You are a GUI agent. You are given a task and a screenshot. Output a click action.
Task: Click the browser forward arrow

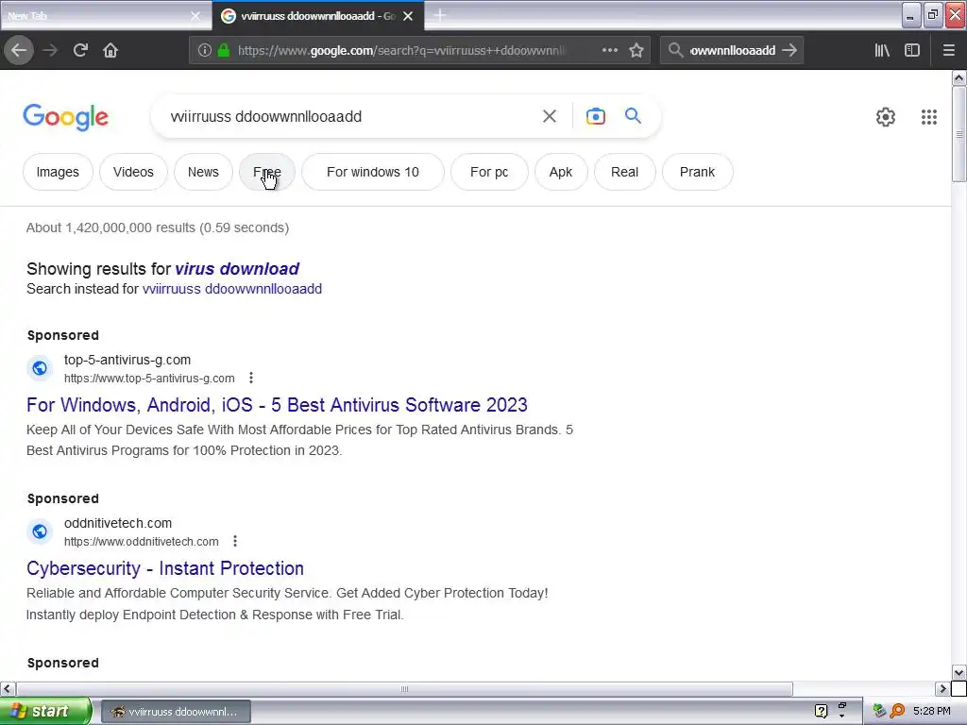(x=51, y=50)
